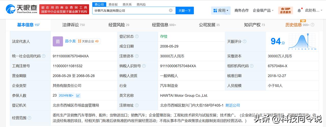Open the 法律诉讼 tab
Screen dimensions: 326x127
coord(74,25)
